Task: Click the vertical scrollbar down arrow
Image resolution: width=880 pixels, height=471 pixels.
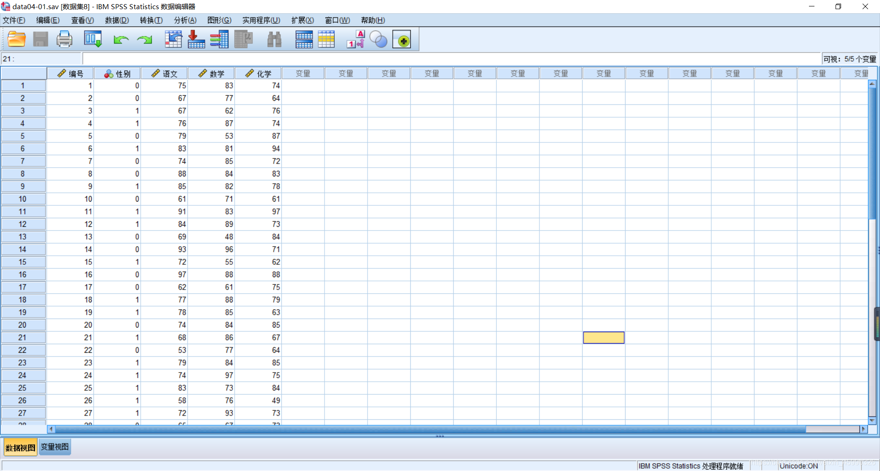Action: coord(872,421)
